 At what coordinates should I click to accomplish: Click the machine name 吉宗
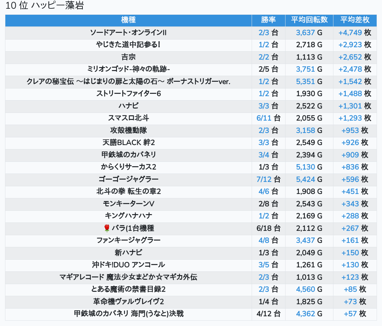(x=128, y=57)
